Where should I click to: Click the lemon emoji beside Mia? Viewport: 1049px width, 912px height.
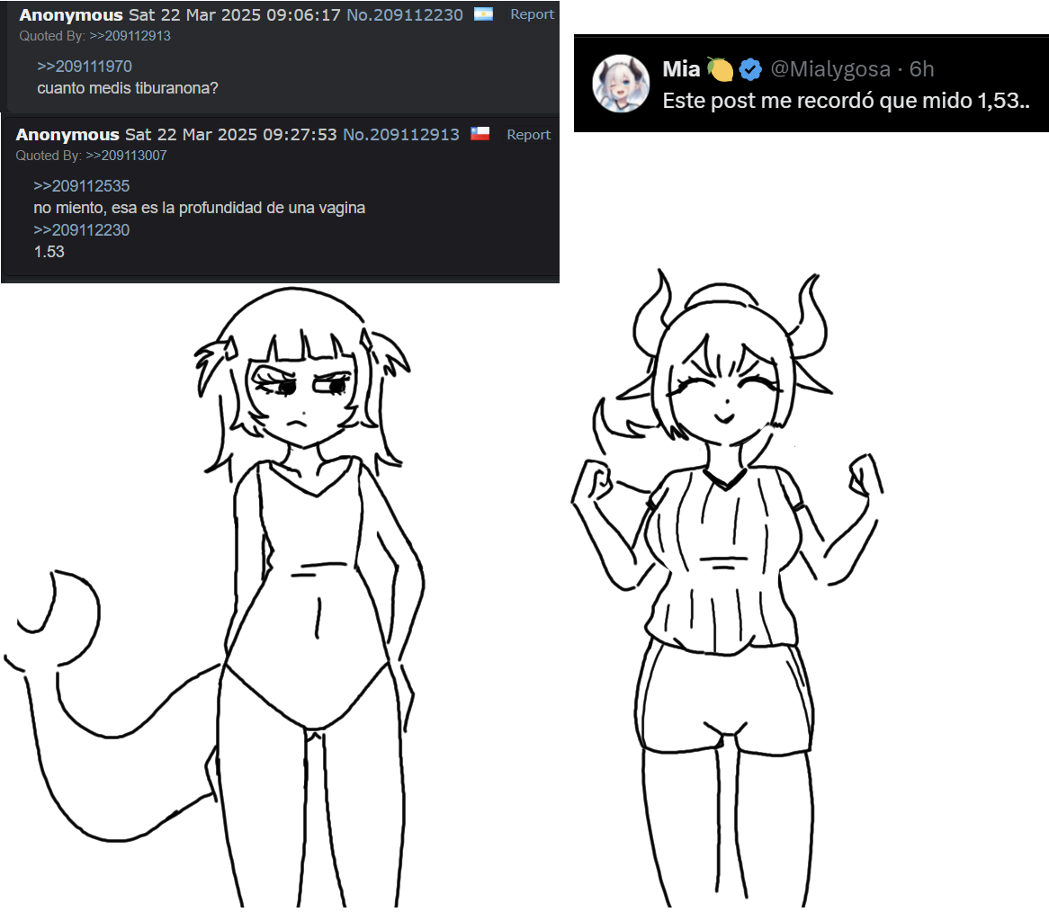pos(721,69)
